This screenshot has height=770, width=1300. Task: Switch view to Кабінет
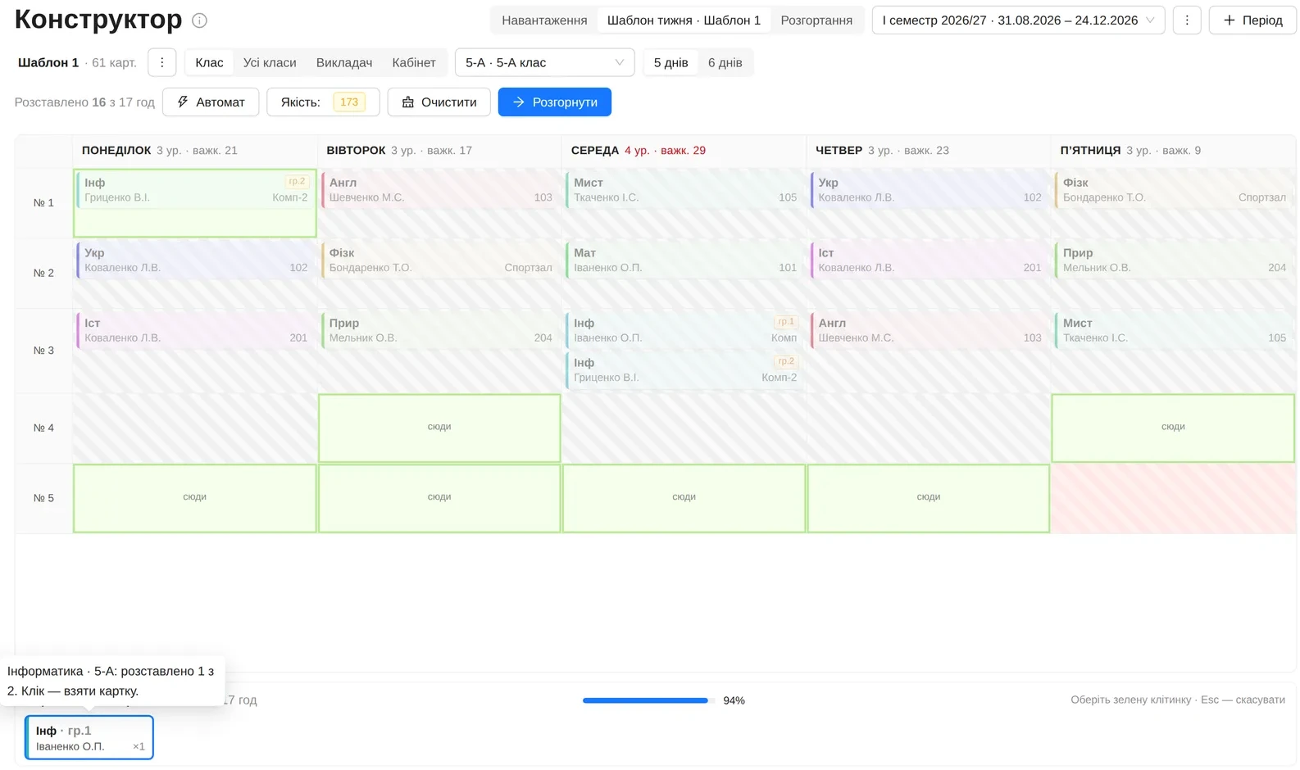(x=414, y=62)
